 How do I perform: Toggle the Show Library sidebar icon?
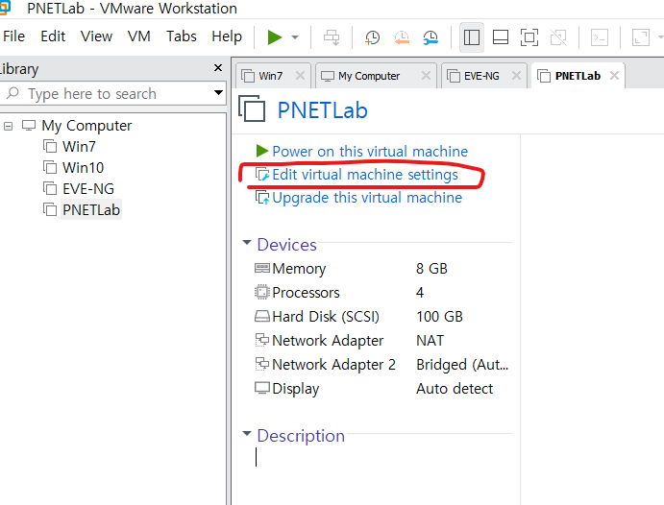click(x=471, y=37)
